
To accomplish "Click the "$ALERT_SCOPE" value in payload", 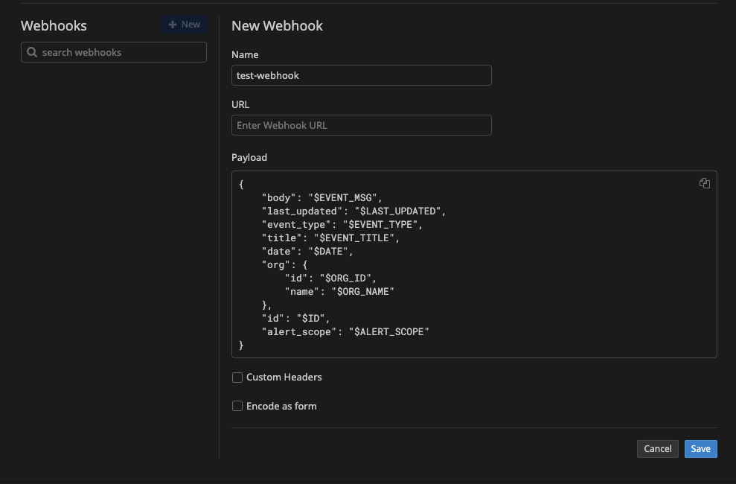I will tap(388, 332).
